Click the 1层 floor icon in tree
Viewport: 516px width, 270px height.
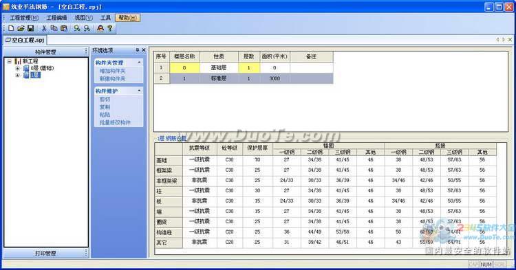click(x=26, y=75)
